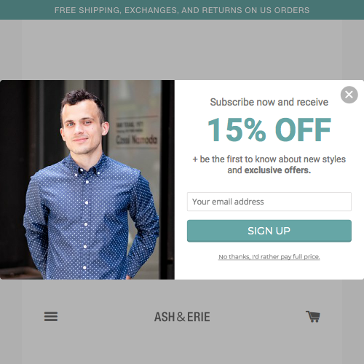Click the shirt collar in the photo
Screen dimensions: 364x364
[85, 165]
